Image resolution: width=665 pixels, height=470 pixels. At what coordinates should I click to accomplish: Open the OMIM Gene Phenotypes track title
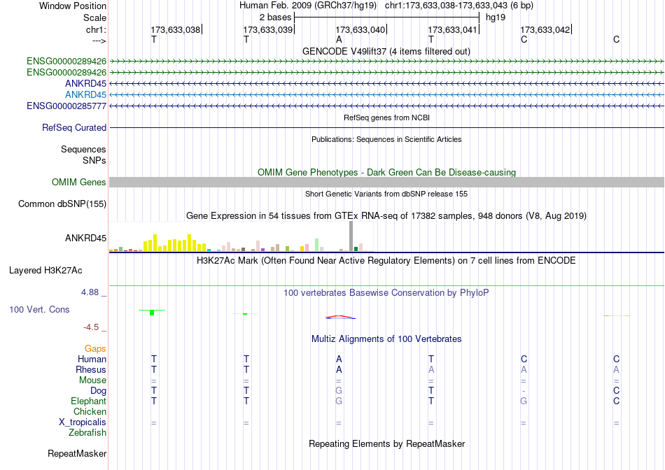(386, 173)
